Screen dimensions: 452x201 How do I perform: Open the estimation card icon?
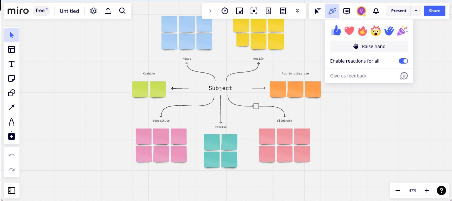(268, 11)
